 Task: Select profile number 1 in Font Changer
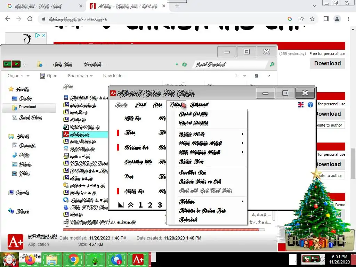point(140,205)
